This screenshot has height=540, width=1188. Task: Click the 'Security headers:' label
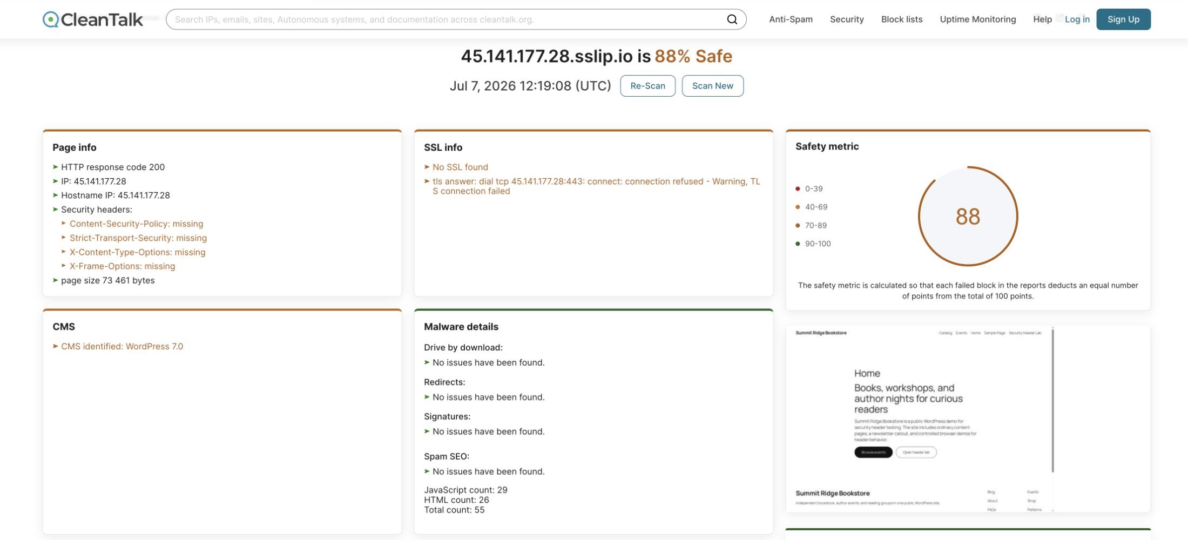[97, 210]
